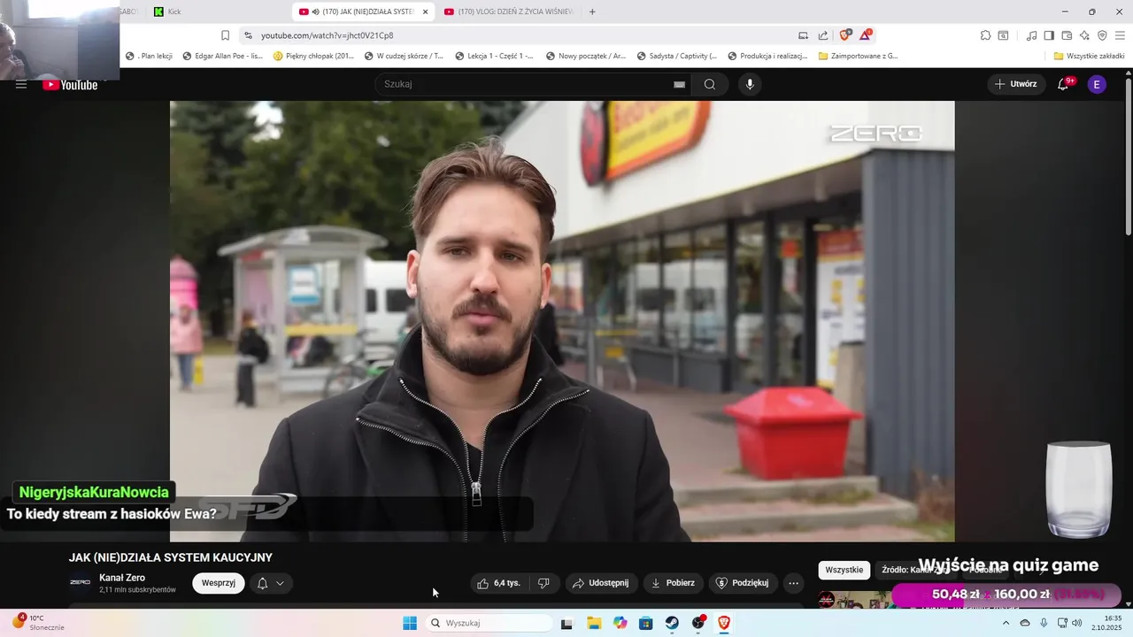The image size is (1133, 637).
Task: Open bookmark 'Sadysta / Captivity (...'
Action: (x=675, y=56)
